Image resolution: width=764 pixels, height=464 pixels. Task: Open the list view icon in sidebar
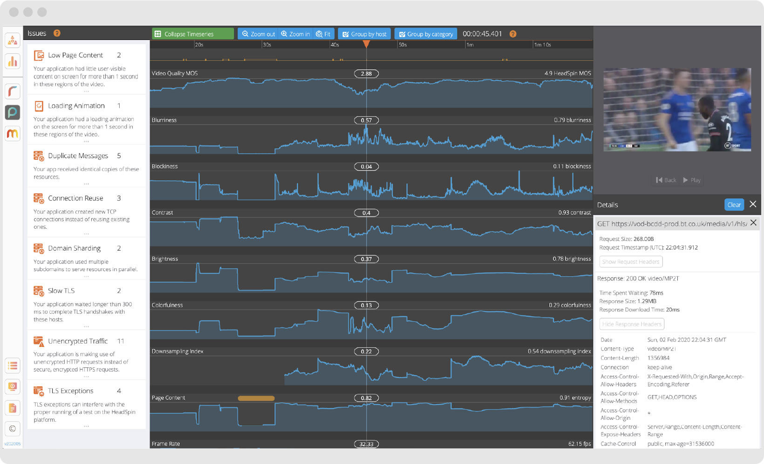[13, 366]
